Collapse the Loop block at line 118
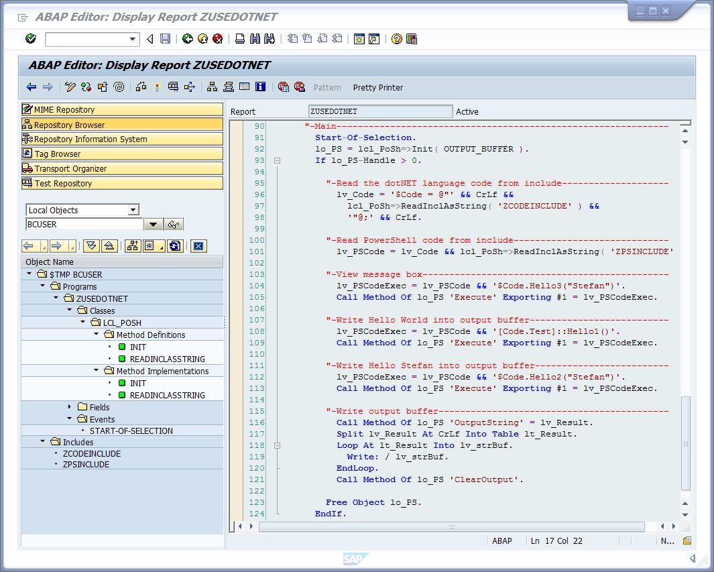The image size is (714, 572). (x=277, y=445)
